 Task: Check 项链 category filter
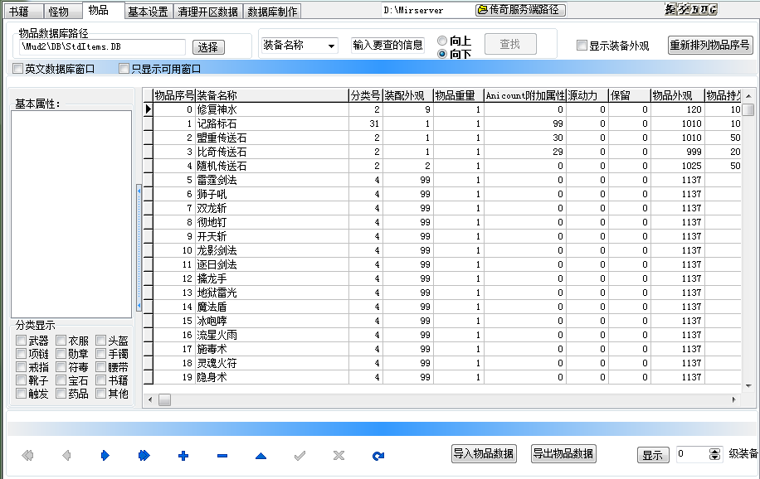[x=22, y=354]
